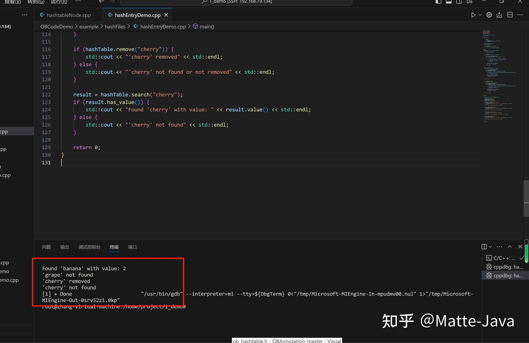Click hashTable.remove on line 116
Screen dimensions: 529x343
tap(110, 49)
